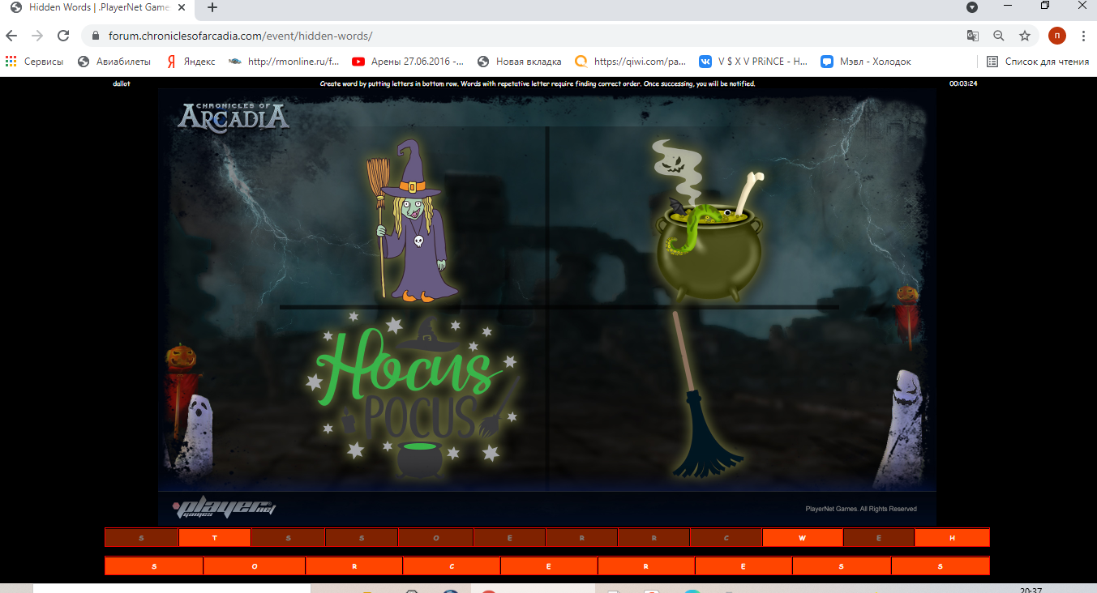Open the Chrome profile avatar
Screen dimensions: 1097x593
[x=1056, y=36]
